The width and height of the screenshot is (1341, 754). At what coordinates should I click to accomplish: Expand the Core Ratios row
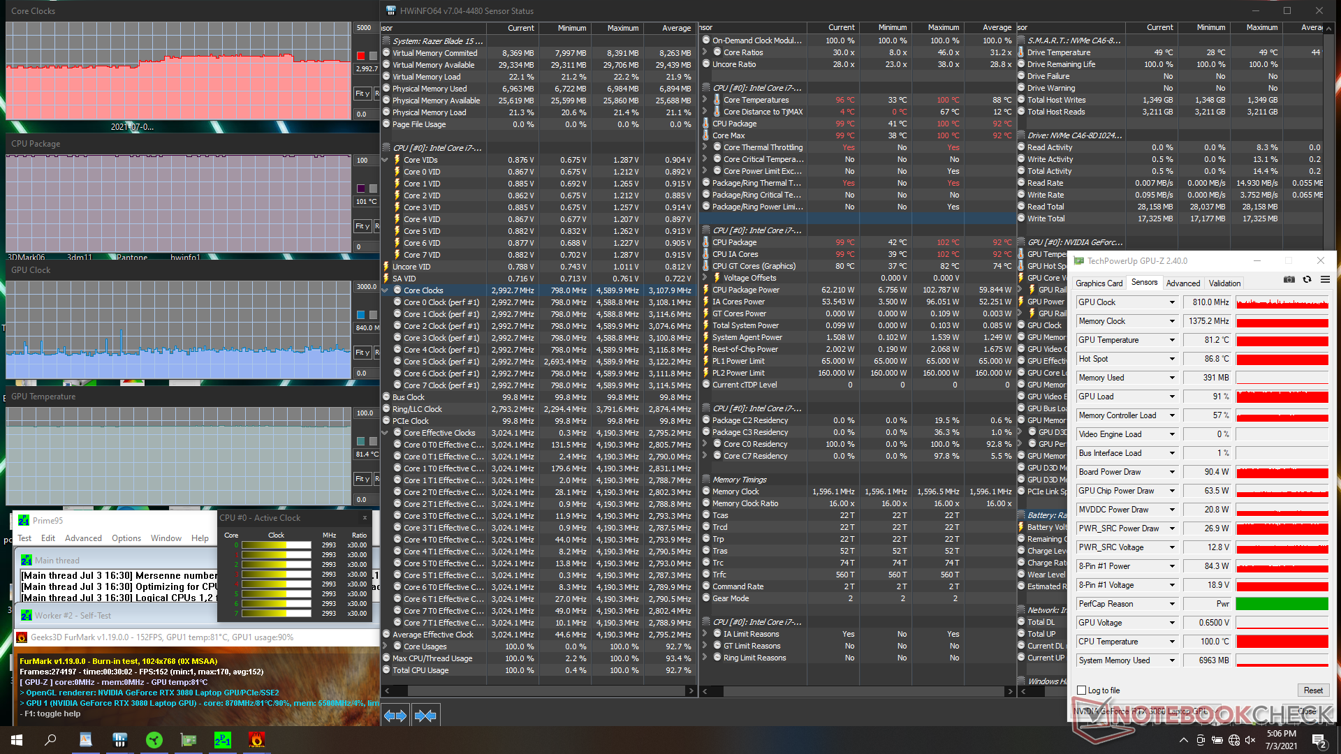tap(705, 52)
